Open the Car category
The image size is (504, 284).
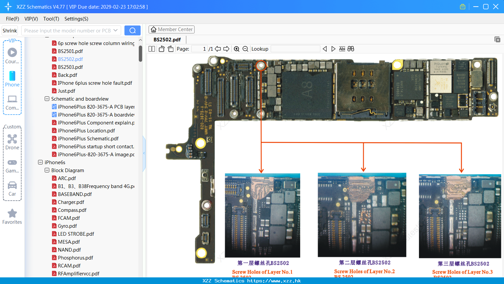coord(12,189)
